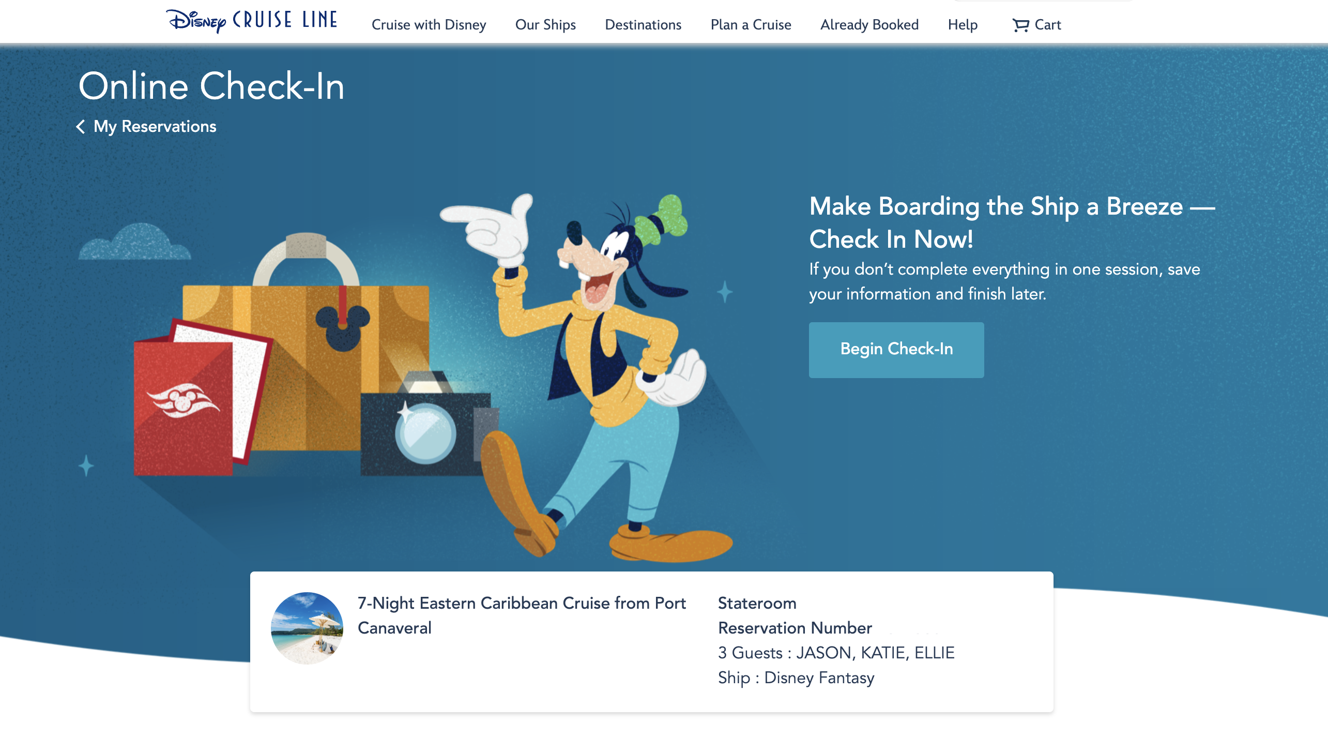
Task: Click the Ship : Disney Fantasy text
Action: [x=796, y=678]
